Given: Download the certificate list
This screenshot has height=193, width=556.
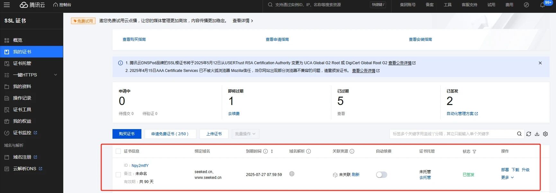Looking at the screenshot, I should pos(537,134).
